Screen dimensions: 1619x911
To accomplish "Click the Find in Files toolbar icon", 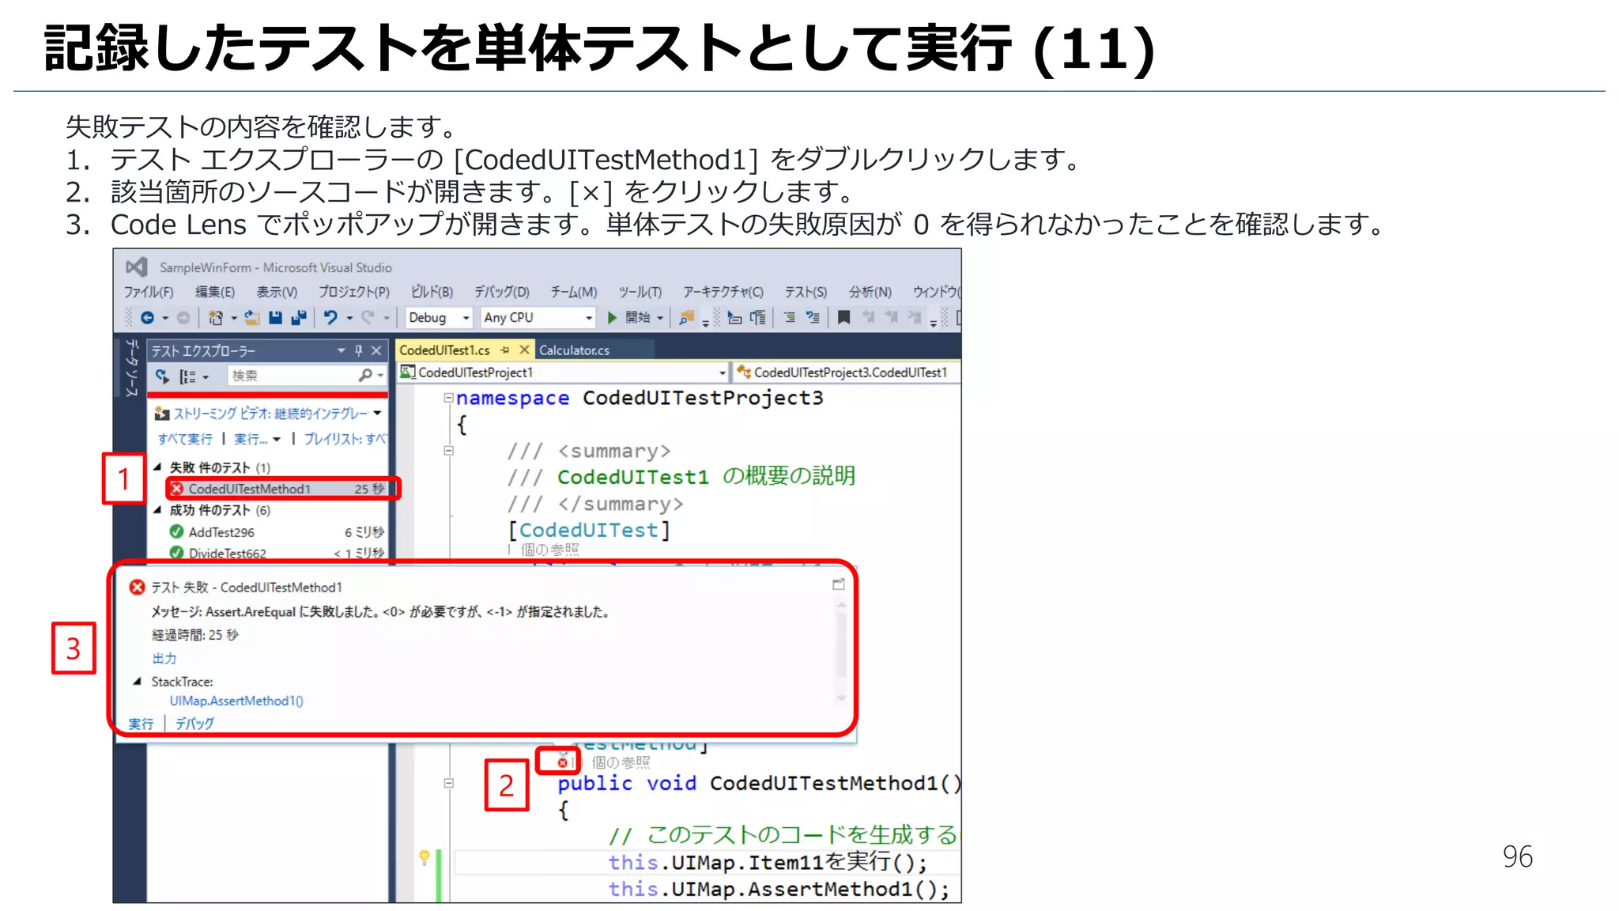I will click(x=686, y=318).
